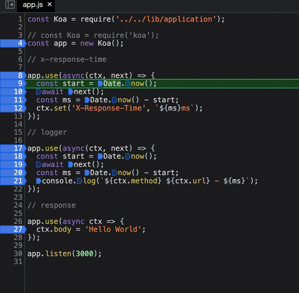299x293 pixels.
Task: Remove the breakpoint on line 20
Action: point(13,173)
